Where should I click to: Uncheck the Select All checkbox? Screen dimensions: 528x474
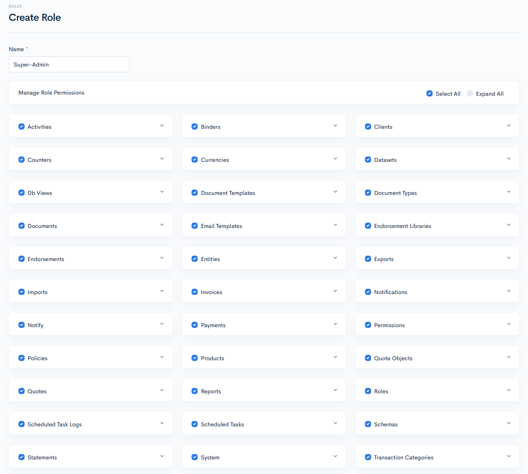(430, 93)
